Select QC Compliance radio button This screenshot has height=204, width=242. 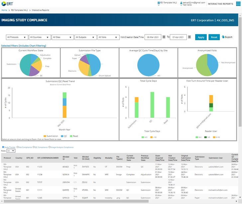click(x=34, y=147)
